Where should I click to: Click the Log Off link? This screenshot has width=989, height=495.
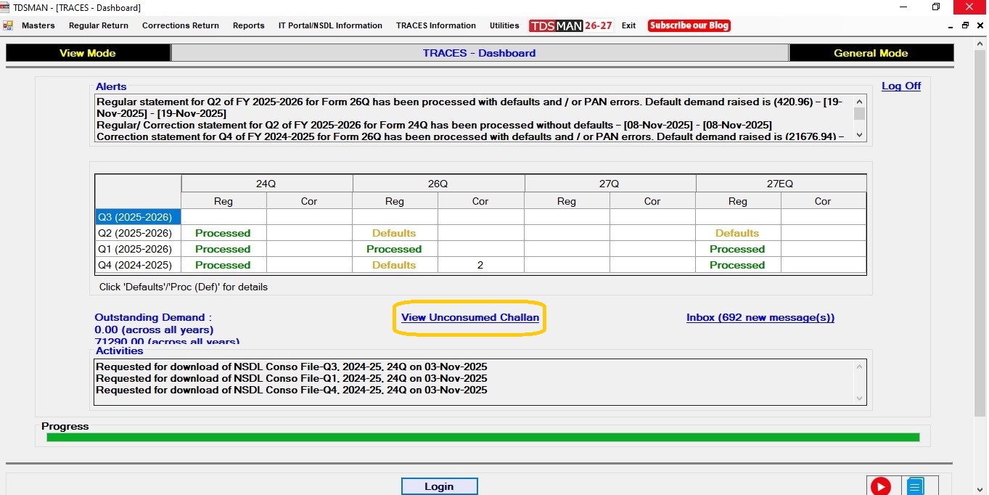(x=900, y=86)
